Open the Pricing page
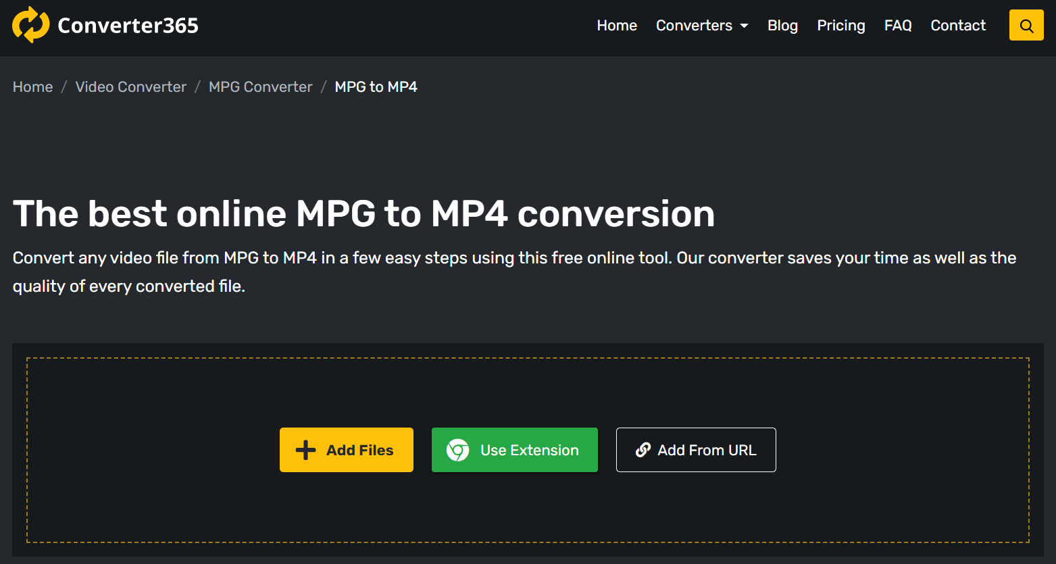The width and height of the screenshot is (1056, 564). tap(840, 26)
